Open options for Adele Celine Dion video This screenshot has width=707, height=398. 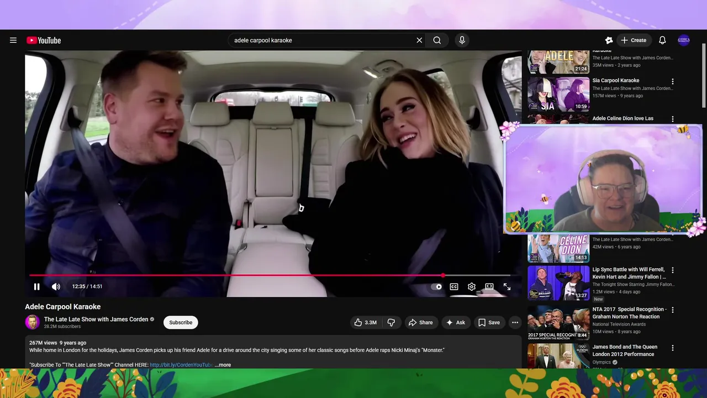pyautogui.click(x=673, y=119)
